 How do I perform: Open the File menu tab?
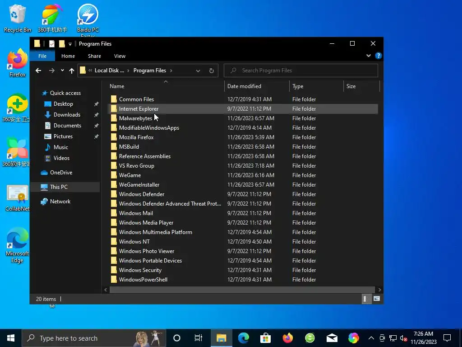coord(42,56)
